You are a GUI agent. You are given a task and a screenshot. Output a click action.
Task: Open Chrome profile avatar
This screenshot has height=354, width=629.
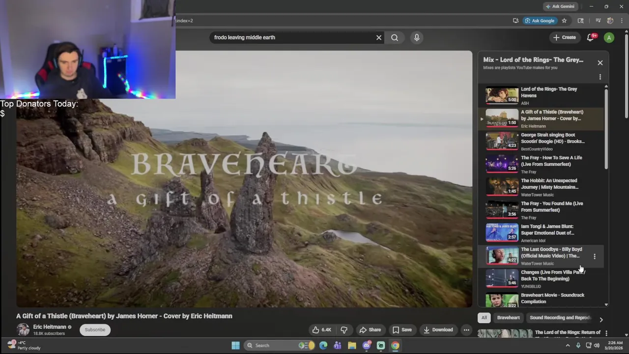pyautogui.click(x=610, y=21)
